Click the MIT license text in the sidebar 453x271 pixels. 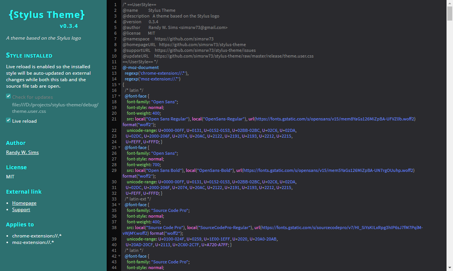tap(10, 176)
